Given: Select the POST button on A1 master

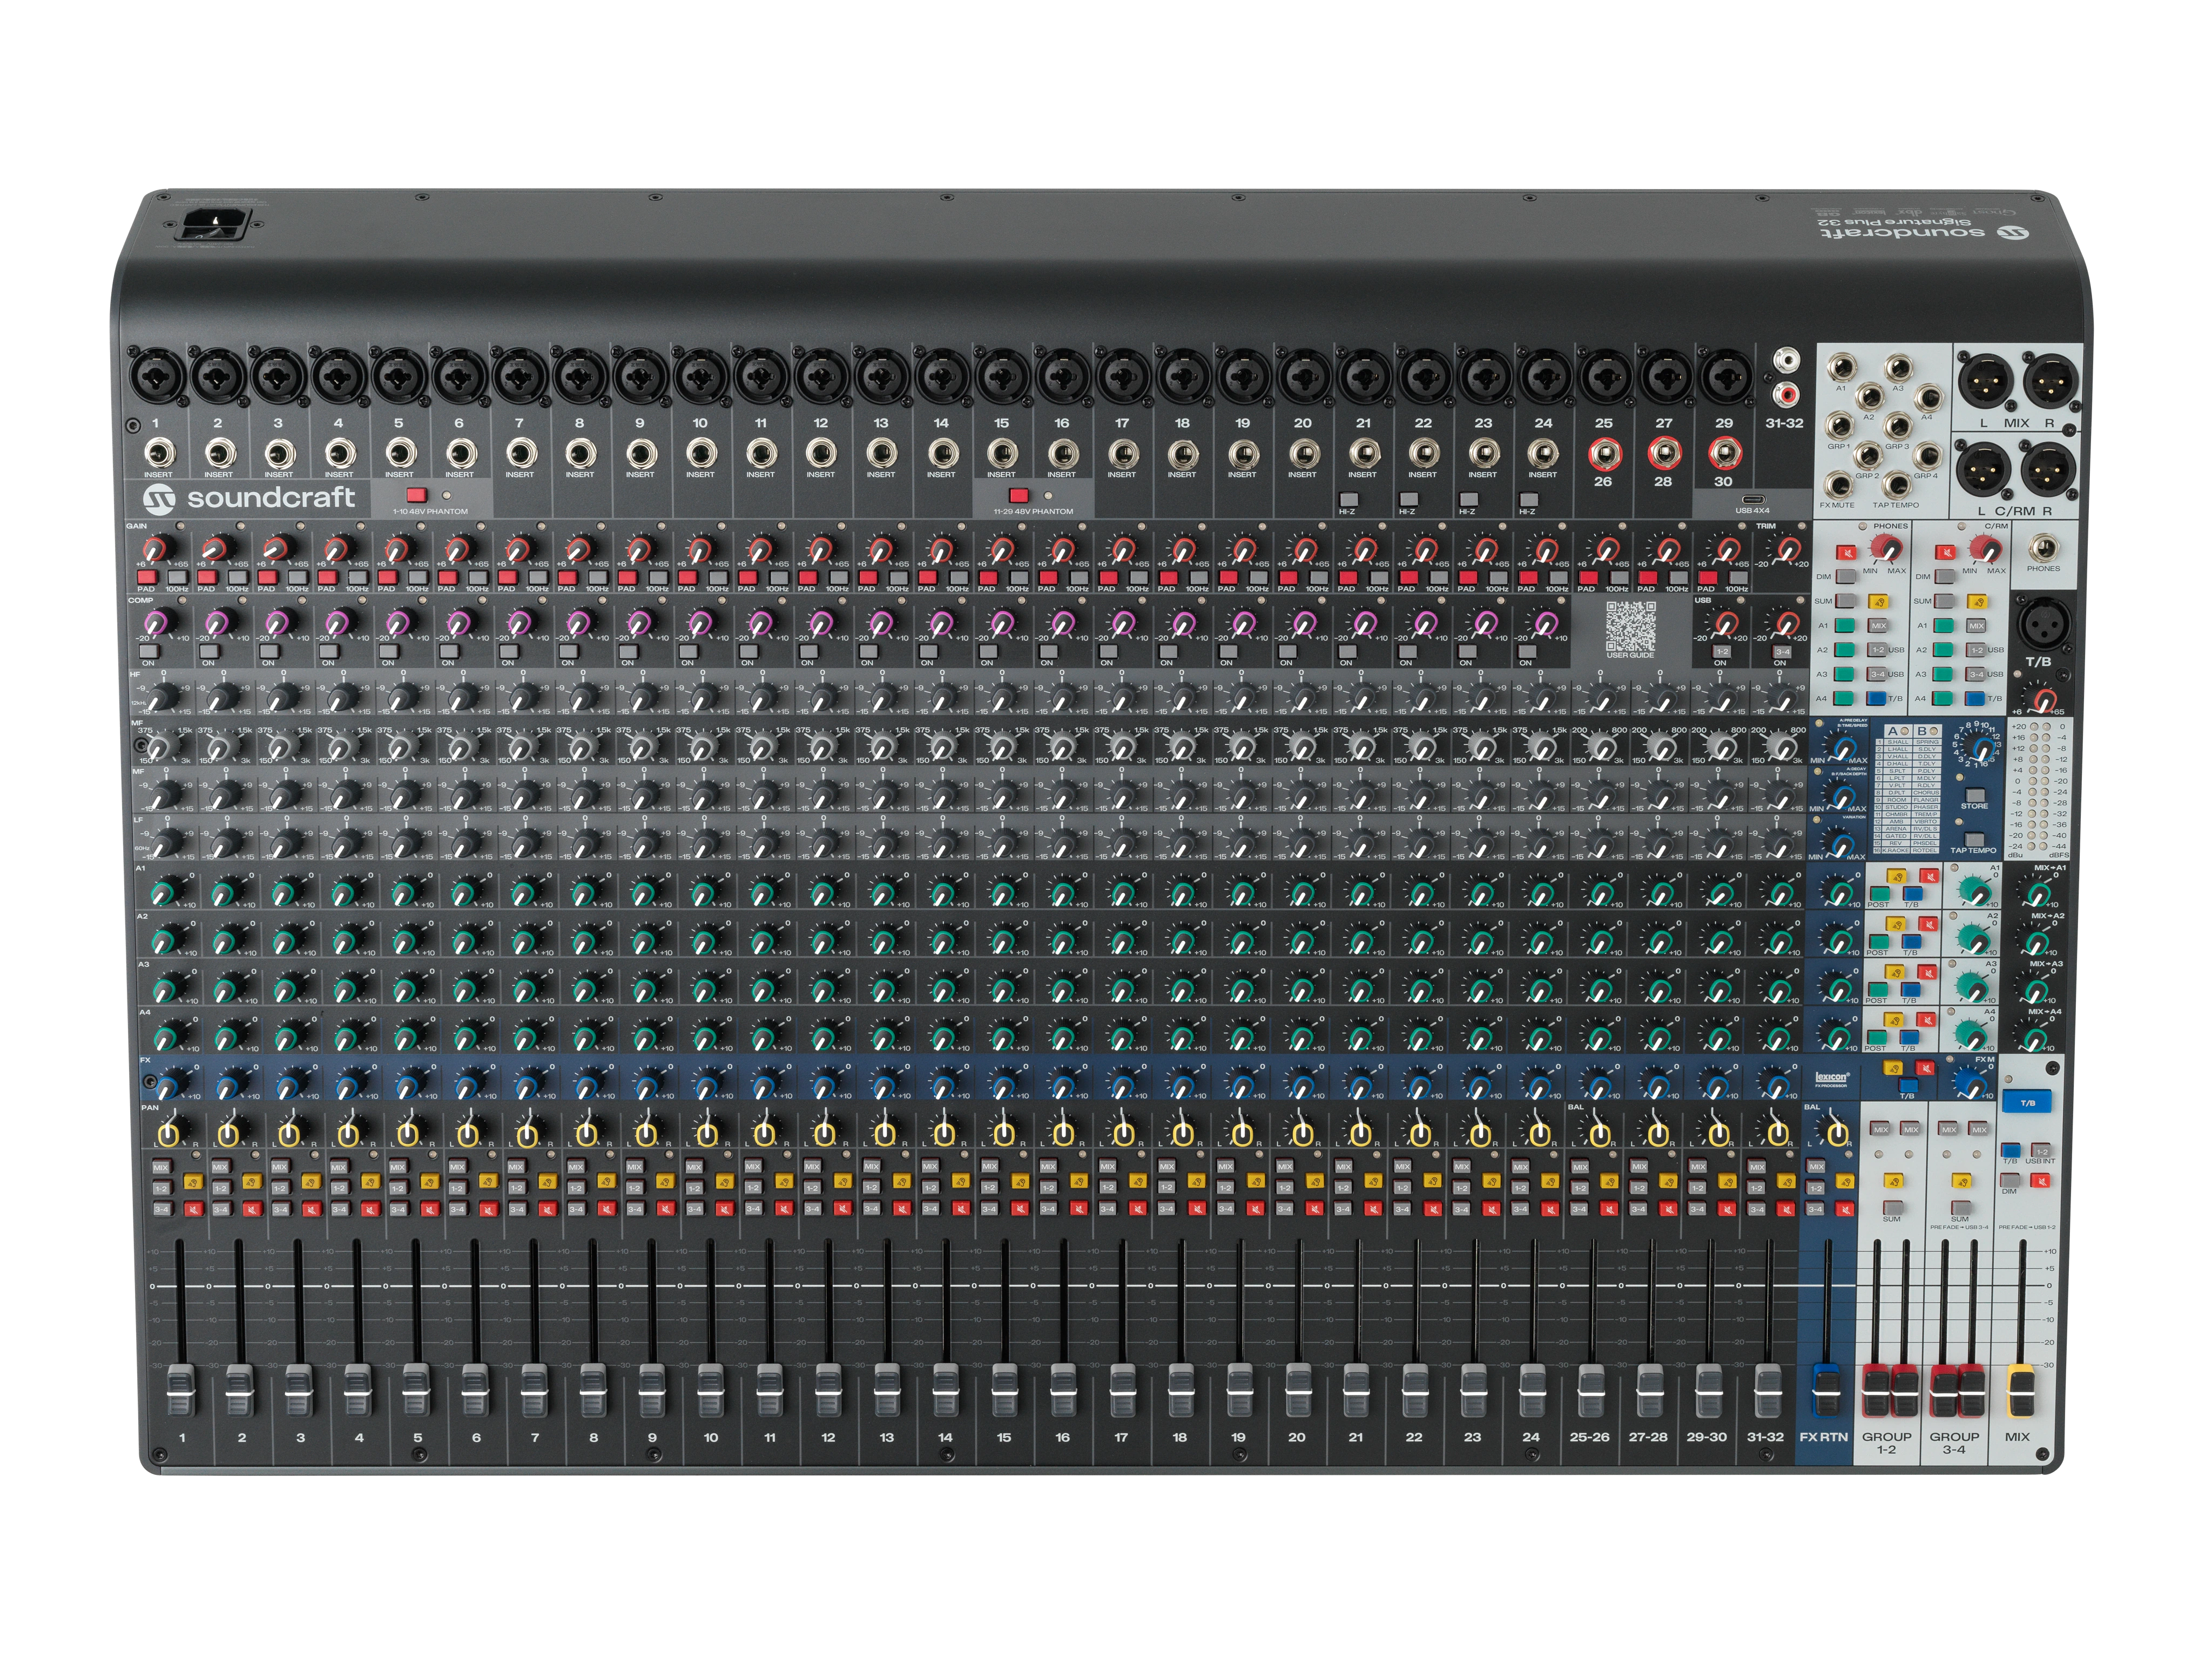Looking at the screenshot, I should click(x=1880, y=893).
